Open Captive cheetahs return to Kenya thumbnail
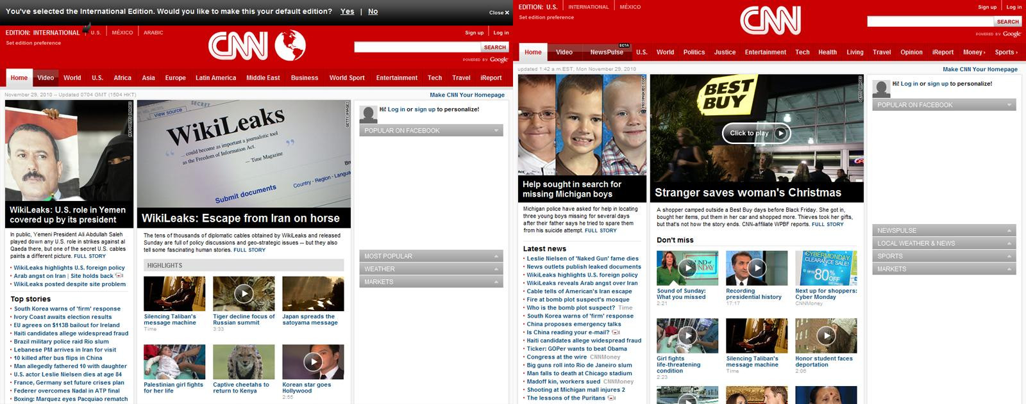This screenshot has height=404, width=1026. click(x=244, y=362)
